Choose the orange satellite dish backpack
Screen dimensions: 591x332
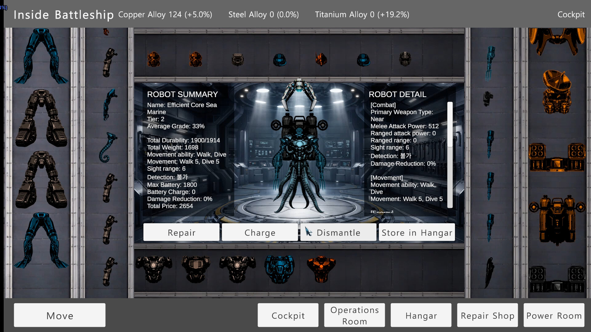(557, 92)
